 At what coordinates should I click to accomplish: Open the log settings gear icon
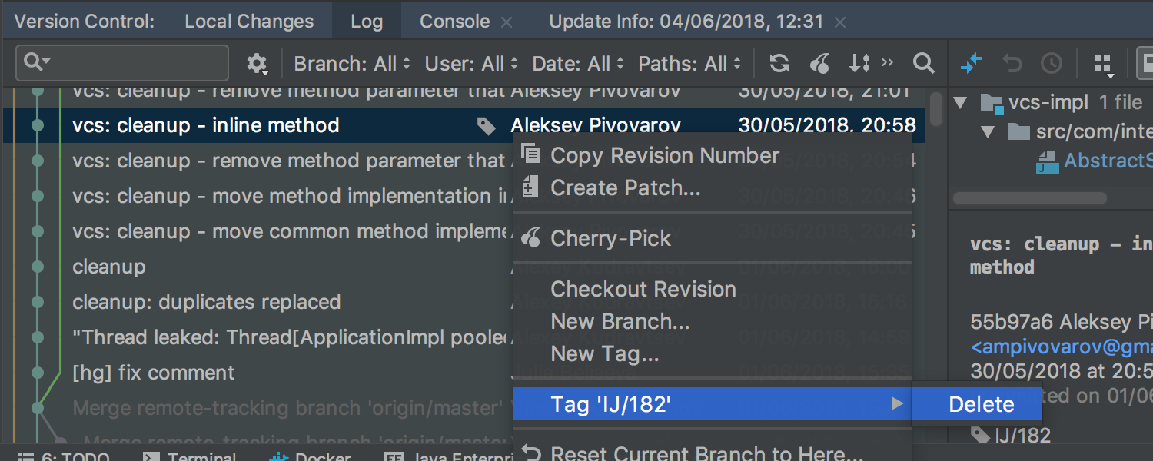257,64
